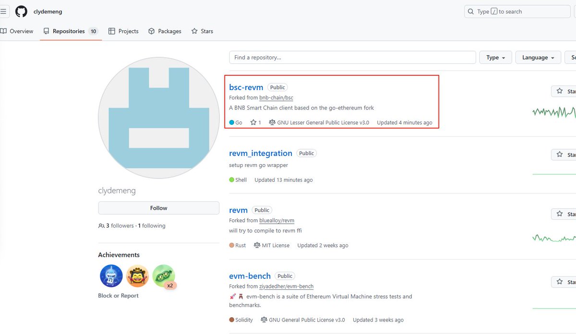Open the ziyadedher/evm-bench fork source
This screenshot has height=334, width=576.
[286, 286]
